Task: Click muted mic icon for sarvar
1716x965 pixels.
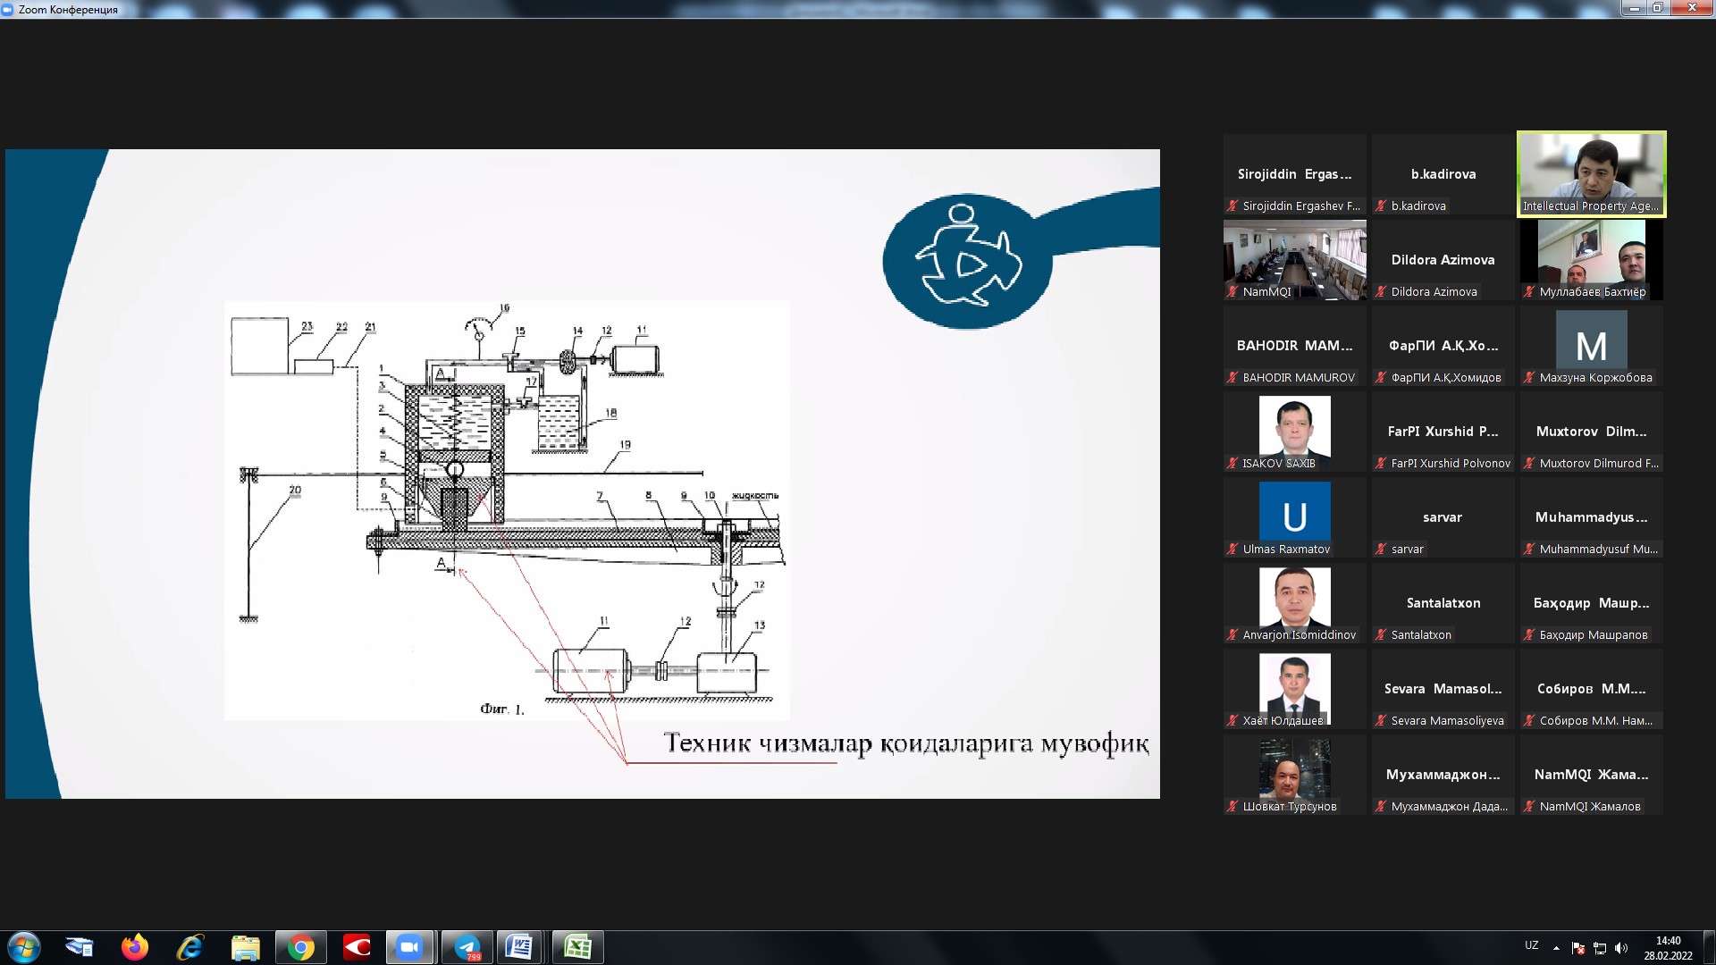Action: (x=1382, y=550)
